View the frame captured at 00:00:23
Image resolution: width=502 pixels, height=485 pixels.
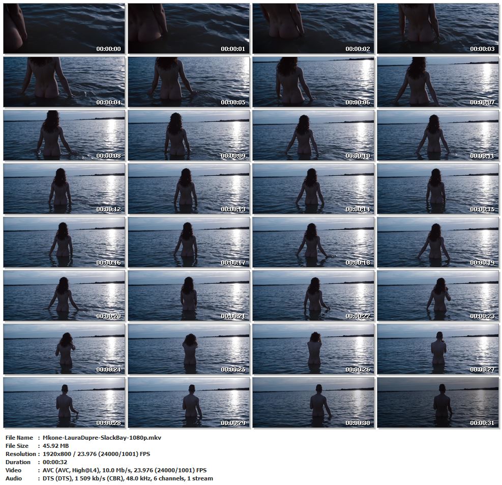438,296
